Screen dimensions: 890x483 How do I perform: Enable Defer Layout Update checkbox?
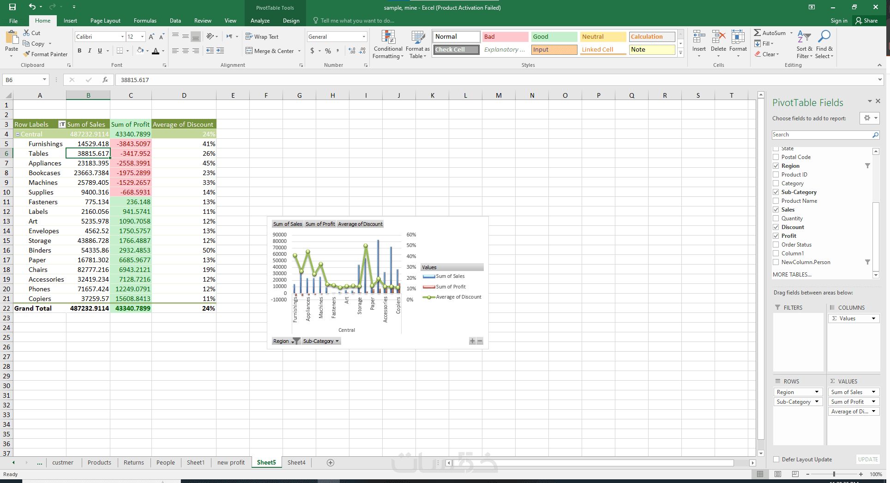click(776, 459)
